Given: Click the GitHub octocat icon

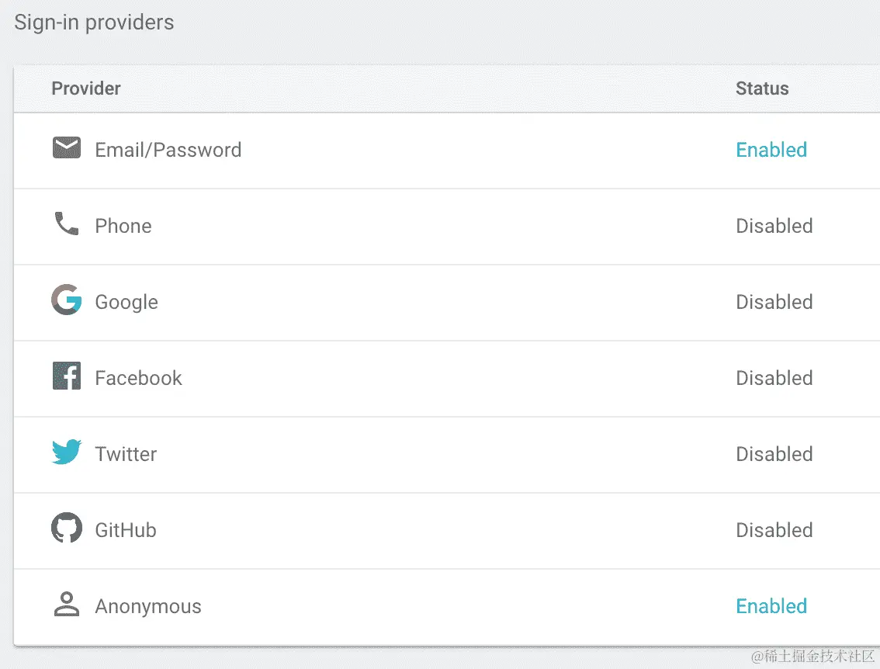Looking at the screenshot, I should pos(66,528).
